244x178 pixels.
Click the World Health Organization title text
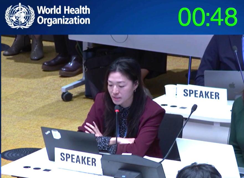point(63,15)
